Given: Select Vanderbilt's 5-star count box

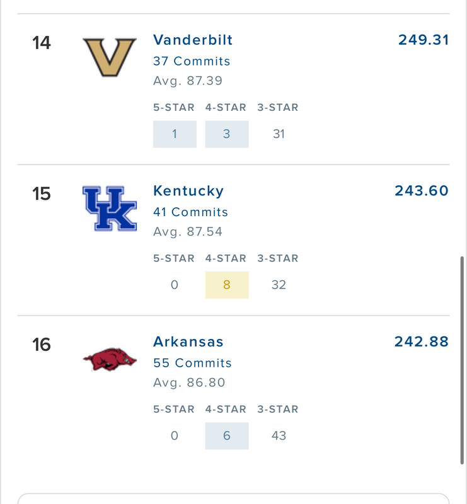Looking at the screenshot, I should click(175, 134).
